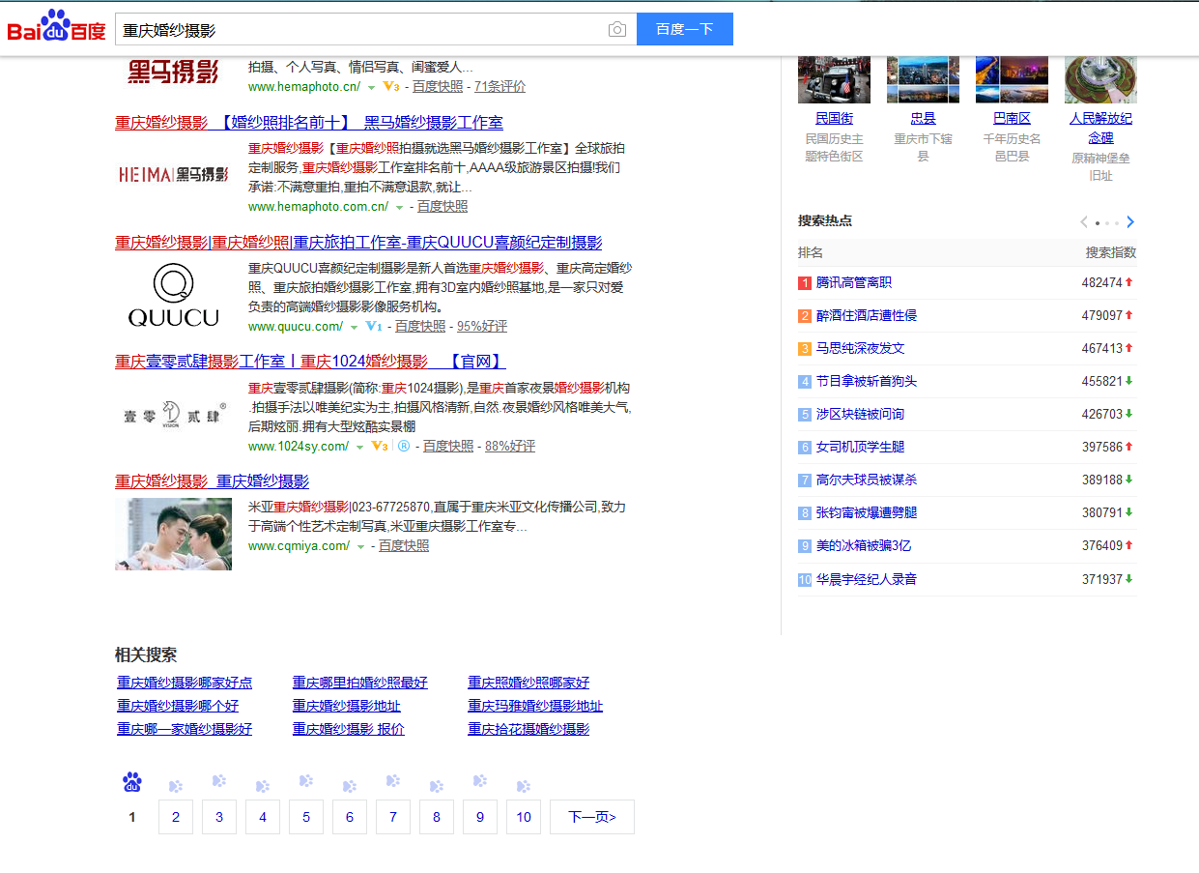The image size is (1199, 873).
Task: Visit the www.quucu.com URL link
Action: tap(296, 326)
